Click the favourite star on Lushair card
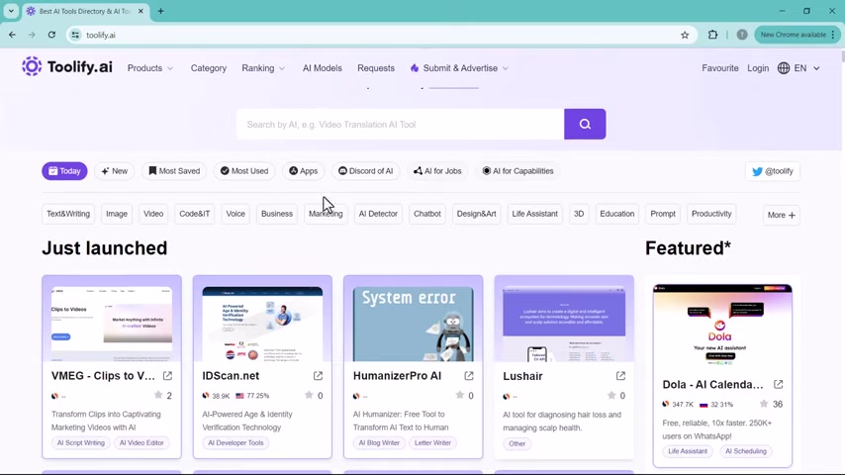Image resolution: width=845 pixels, height=475 pixels. click(611, 395)
